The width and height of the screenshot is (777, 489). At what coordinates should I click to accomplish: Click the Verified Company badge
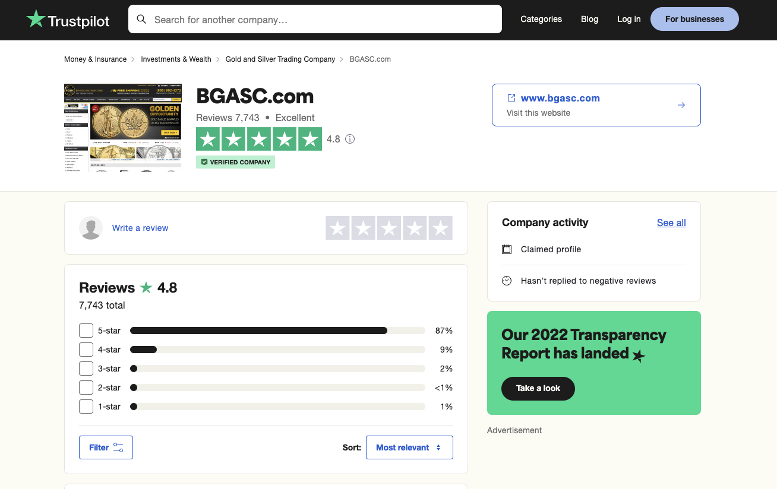[235, 162]
